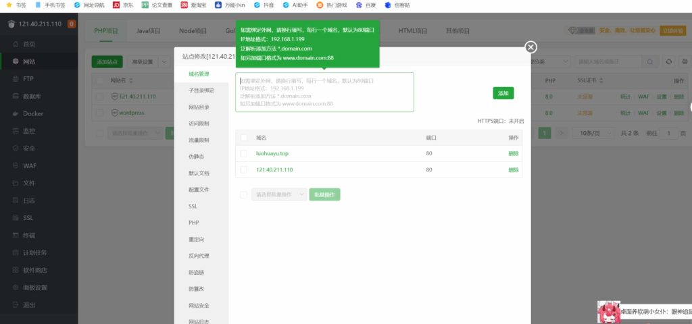Open the Docker sidebar item
The height and width of the screenshot is (324, 692).
32,113
